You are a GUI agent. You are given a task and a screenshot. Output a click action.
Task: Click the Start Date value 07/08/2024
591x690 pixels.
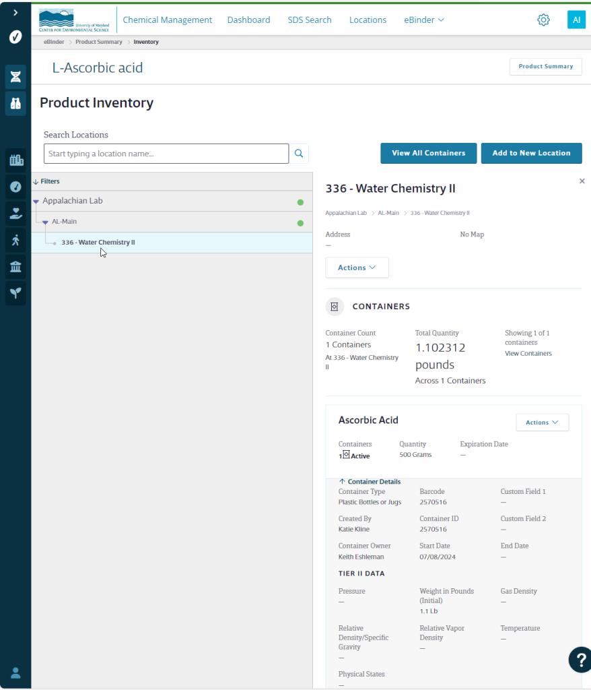click(x=438, y=557)
